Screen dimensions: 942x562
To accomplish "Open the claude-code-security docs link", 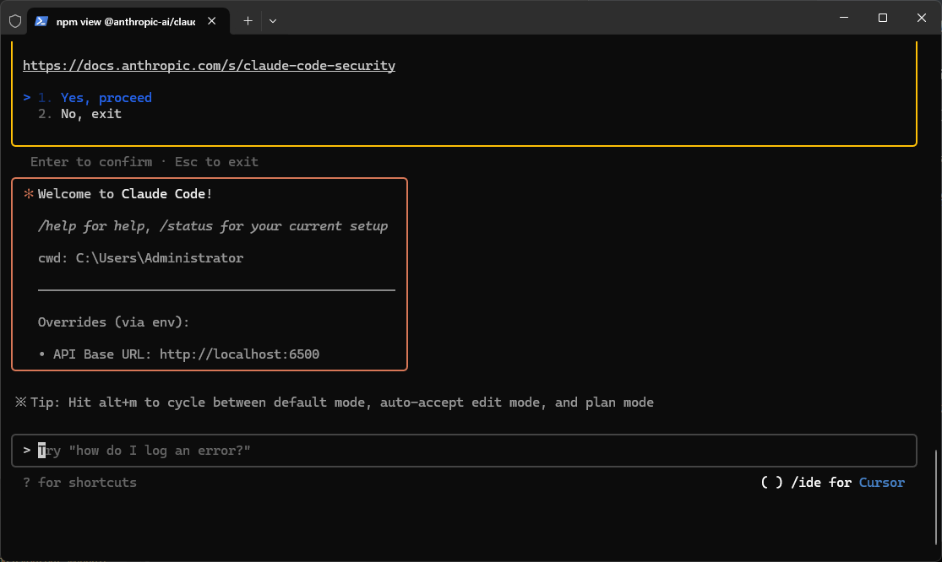I will pos(209,66).
